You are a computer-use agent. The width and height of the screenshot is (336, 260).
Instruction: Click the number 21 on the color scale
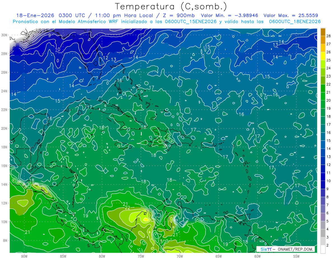(329, 92)
